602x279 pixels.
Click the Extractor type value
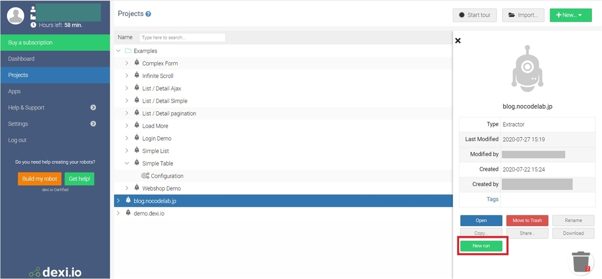(x=513, y=124)
